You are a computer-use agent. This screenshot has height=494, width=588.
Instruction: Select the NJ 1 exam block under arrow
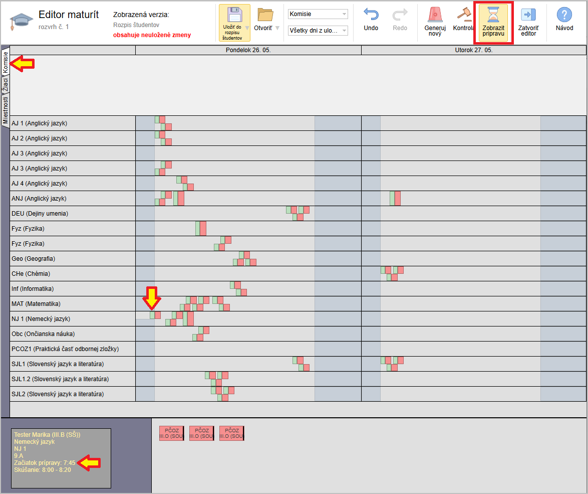pyautogui.click(x=155, y=315)
